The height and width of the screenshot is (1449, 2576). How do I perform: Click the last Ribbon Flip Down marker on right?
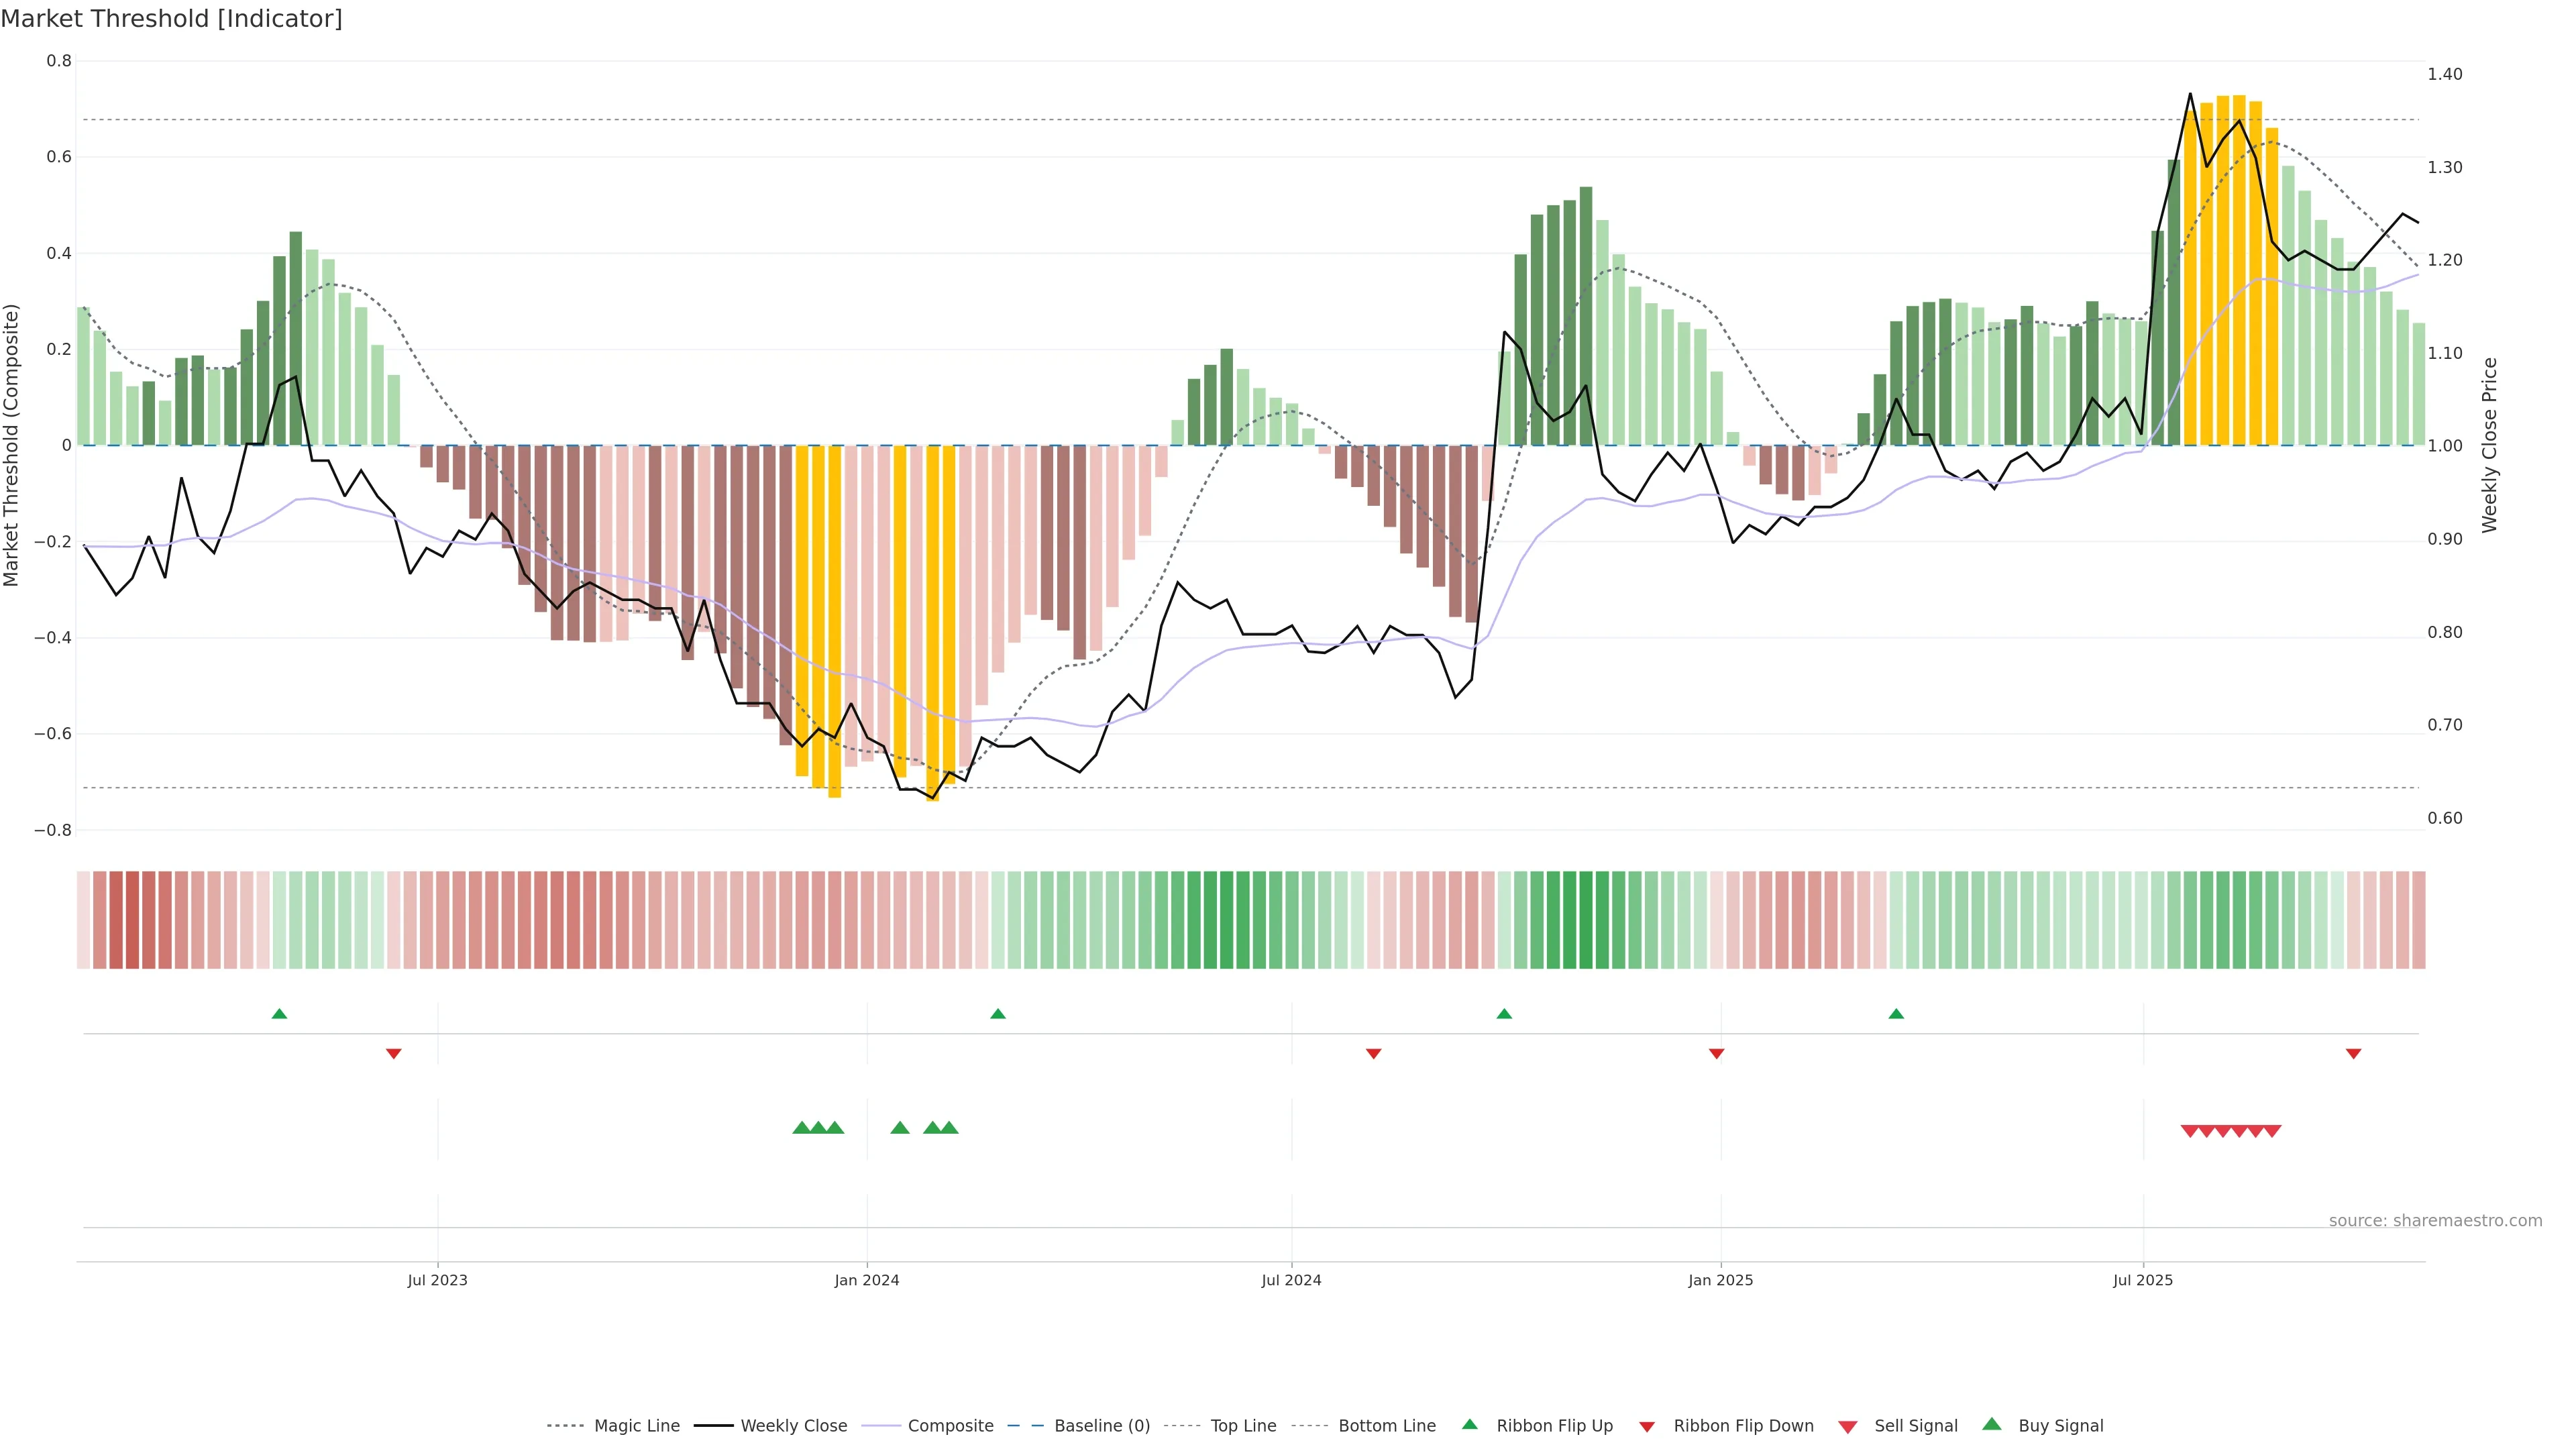(x=2353, y=1053)
